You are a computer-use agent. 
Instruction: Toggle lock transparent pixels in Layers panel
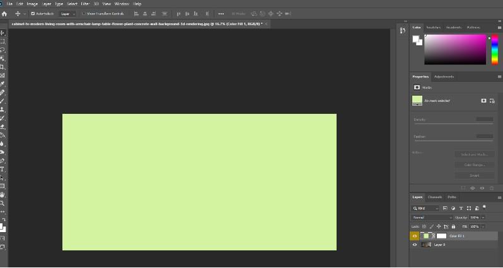coord(424,226)
